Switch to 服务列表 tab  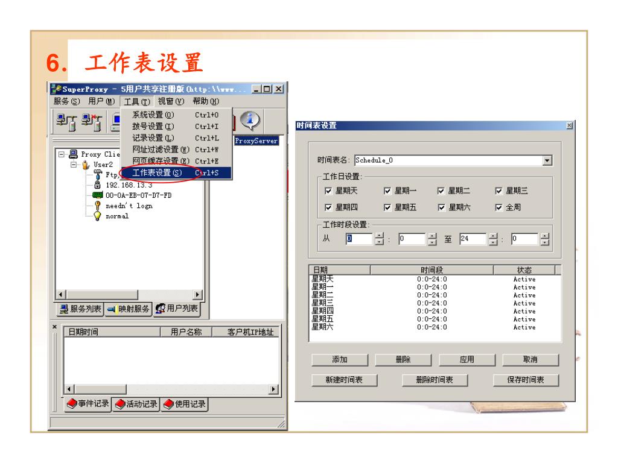click(x=80, y=309)
